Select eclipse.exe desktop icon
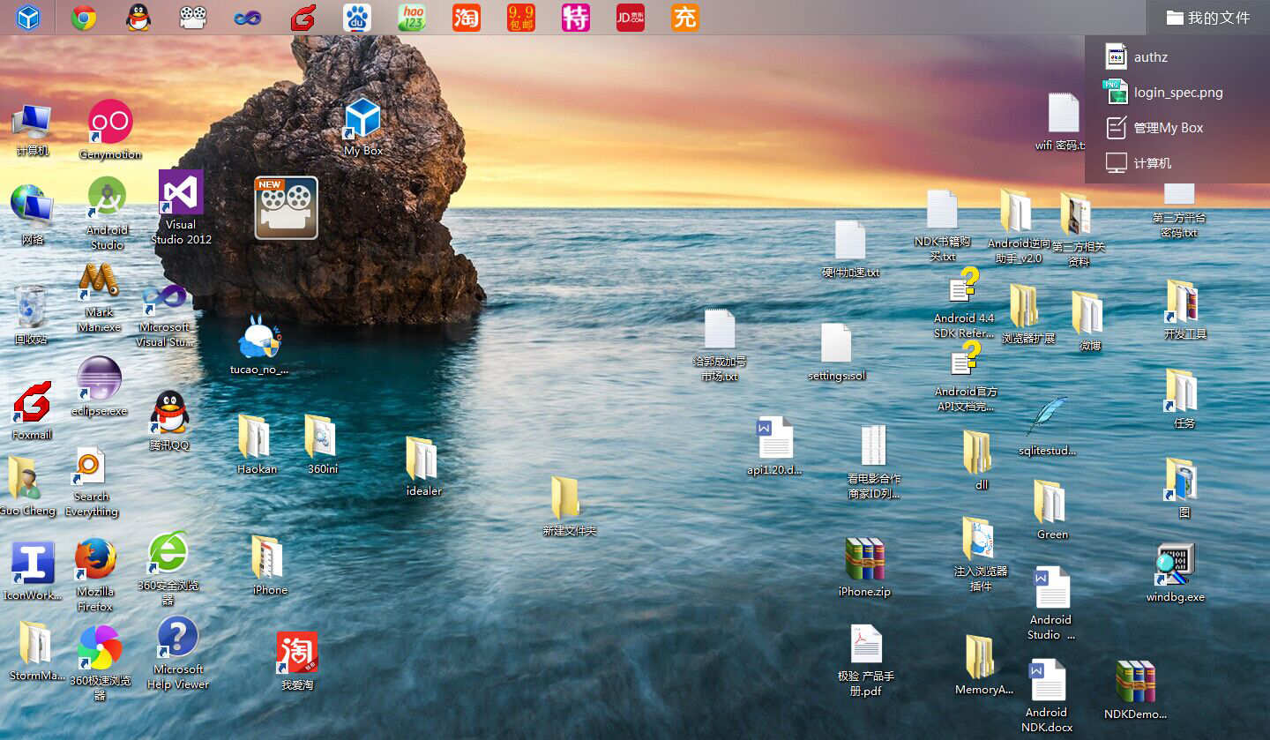Screen dimensions: 1270x740 coord(99,386)
